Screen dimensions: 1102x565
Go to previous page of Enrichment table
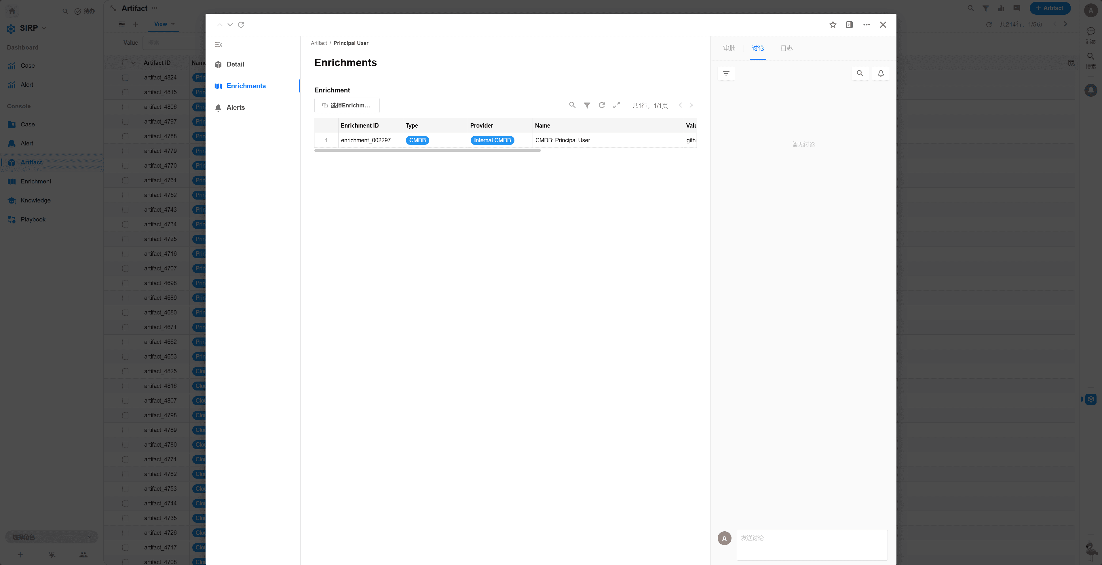(x=681, y=105)
